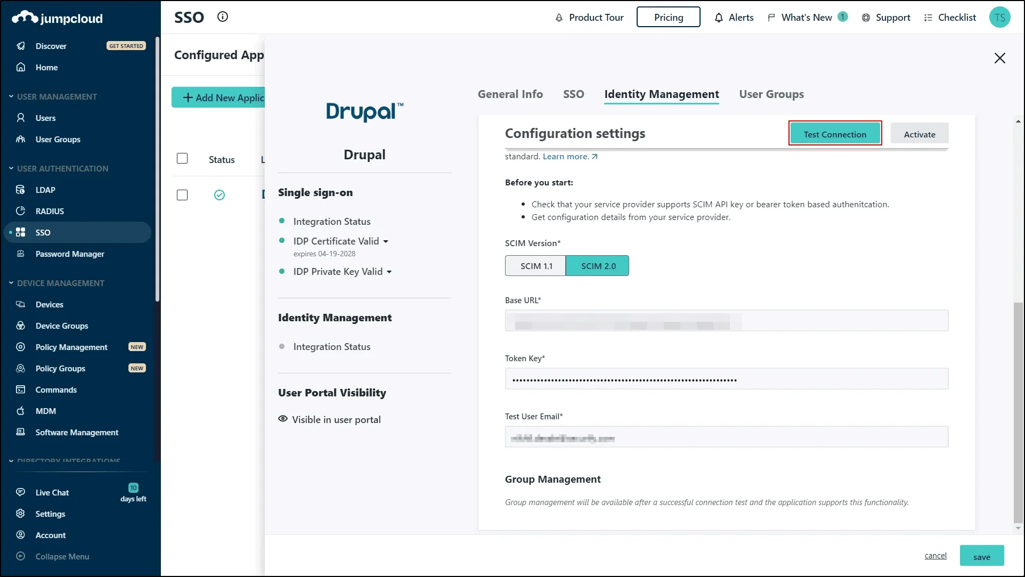The height and width of the screenshot is (577, 1025).
Task: Click the Collapse Menu arrow icon
Action: click(21, 556)
